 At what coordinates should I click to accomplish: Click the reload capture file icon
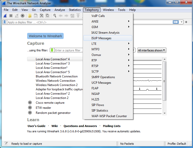click(x=47, y=16)
